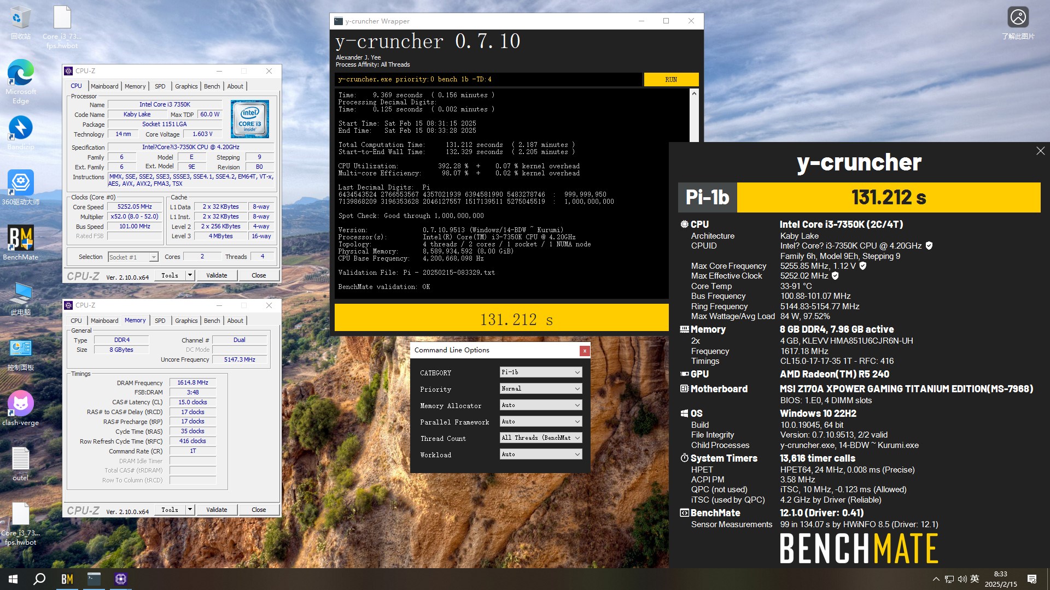Open SPD tab in upper CPU-Z
Image resolution: width=1050 pixels, height=590 pixels.
click(x=160, y=86)
